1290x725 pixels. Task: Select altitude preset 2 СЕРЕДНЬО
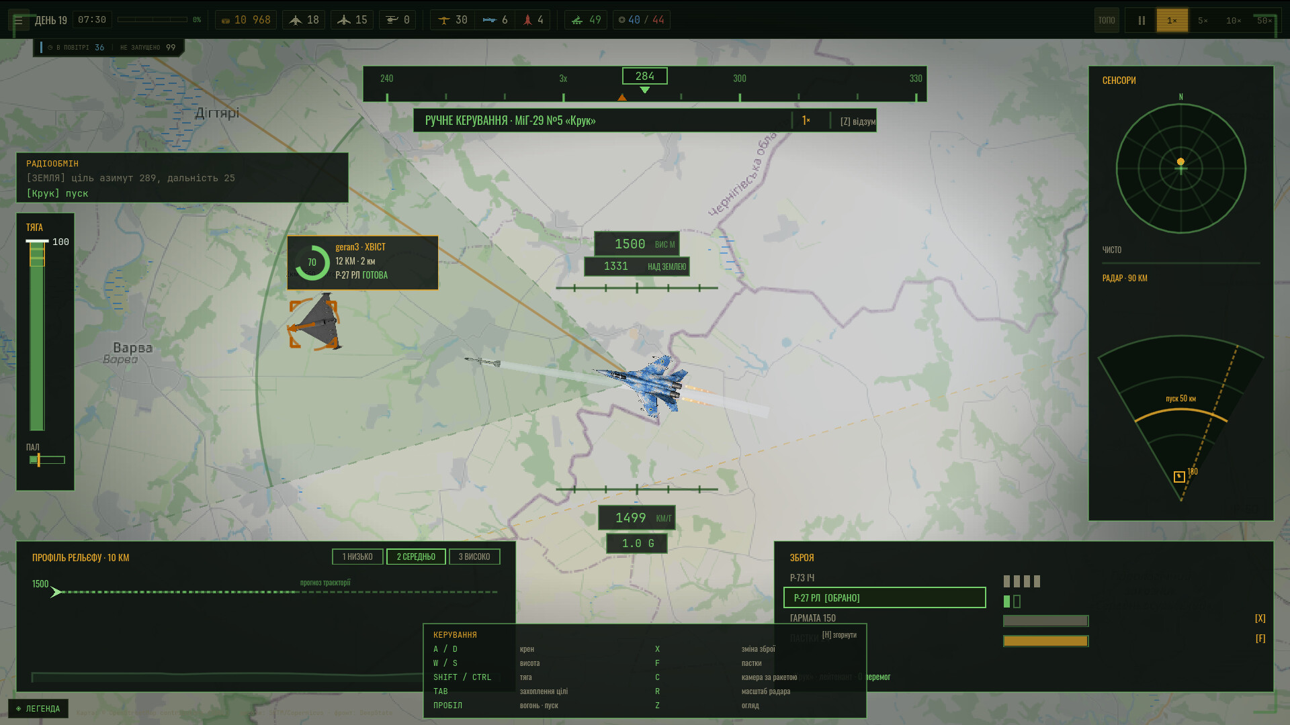point(416,557)
